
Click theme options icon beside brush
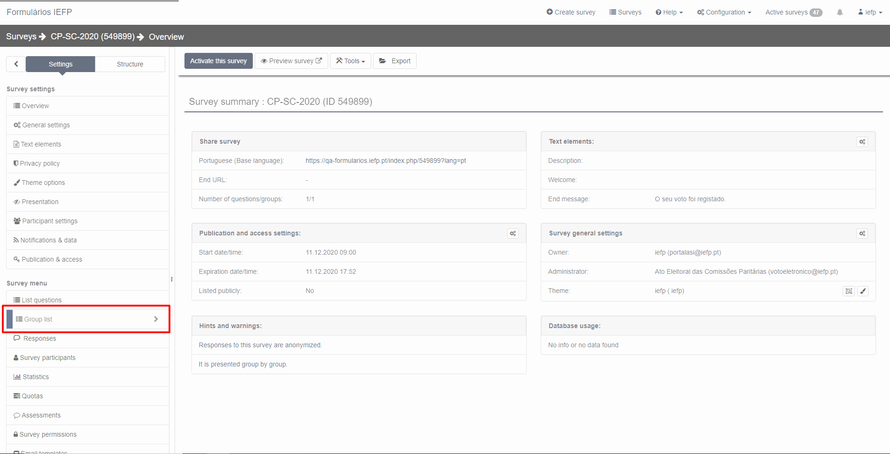coord(848,291)
